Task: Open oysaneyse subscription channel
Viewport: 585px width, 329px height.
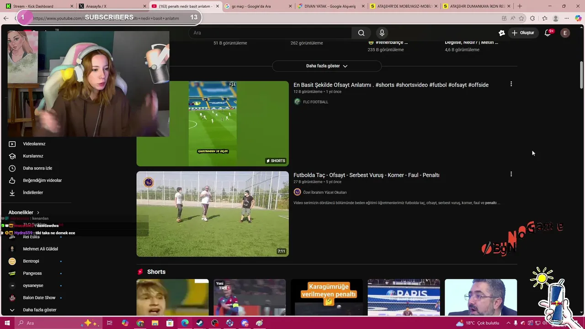Action: click(x=33, y=286)
